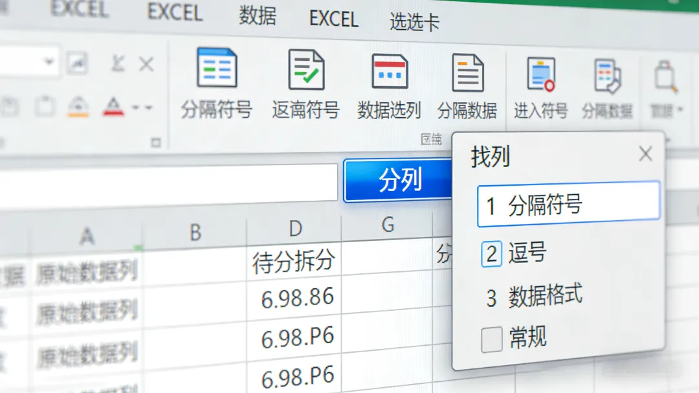Close the 找列 dialog
699x393 pixels.
tap(645, 154)
